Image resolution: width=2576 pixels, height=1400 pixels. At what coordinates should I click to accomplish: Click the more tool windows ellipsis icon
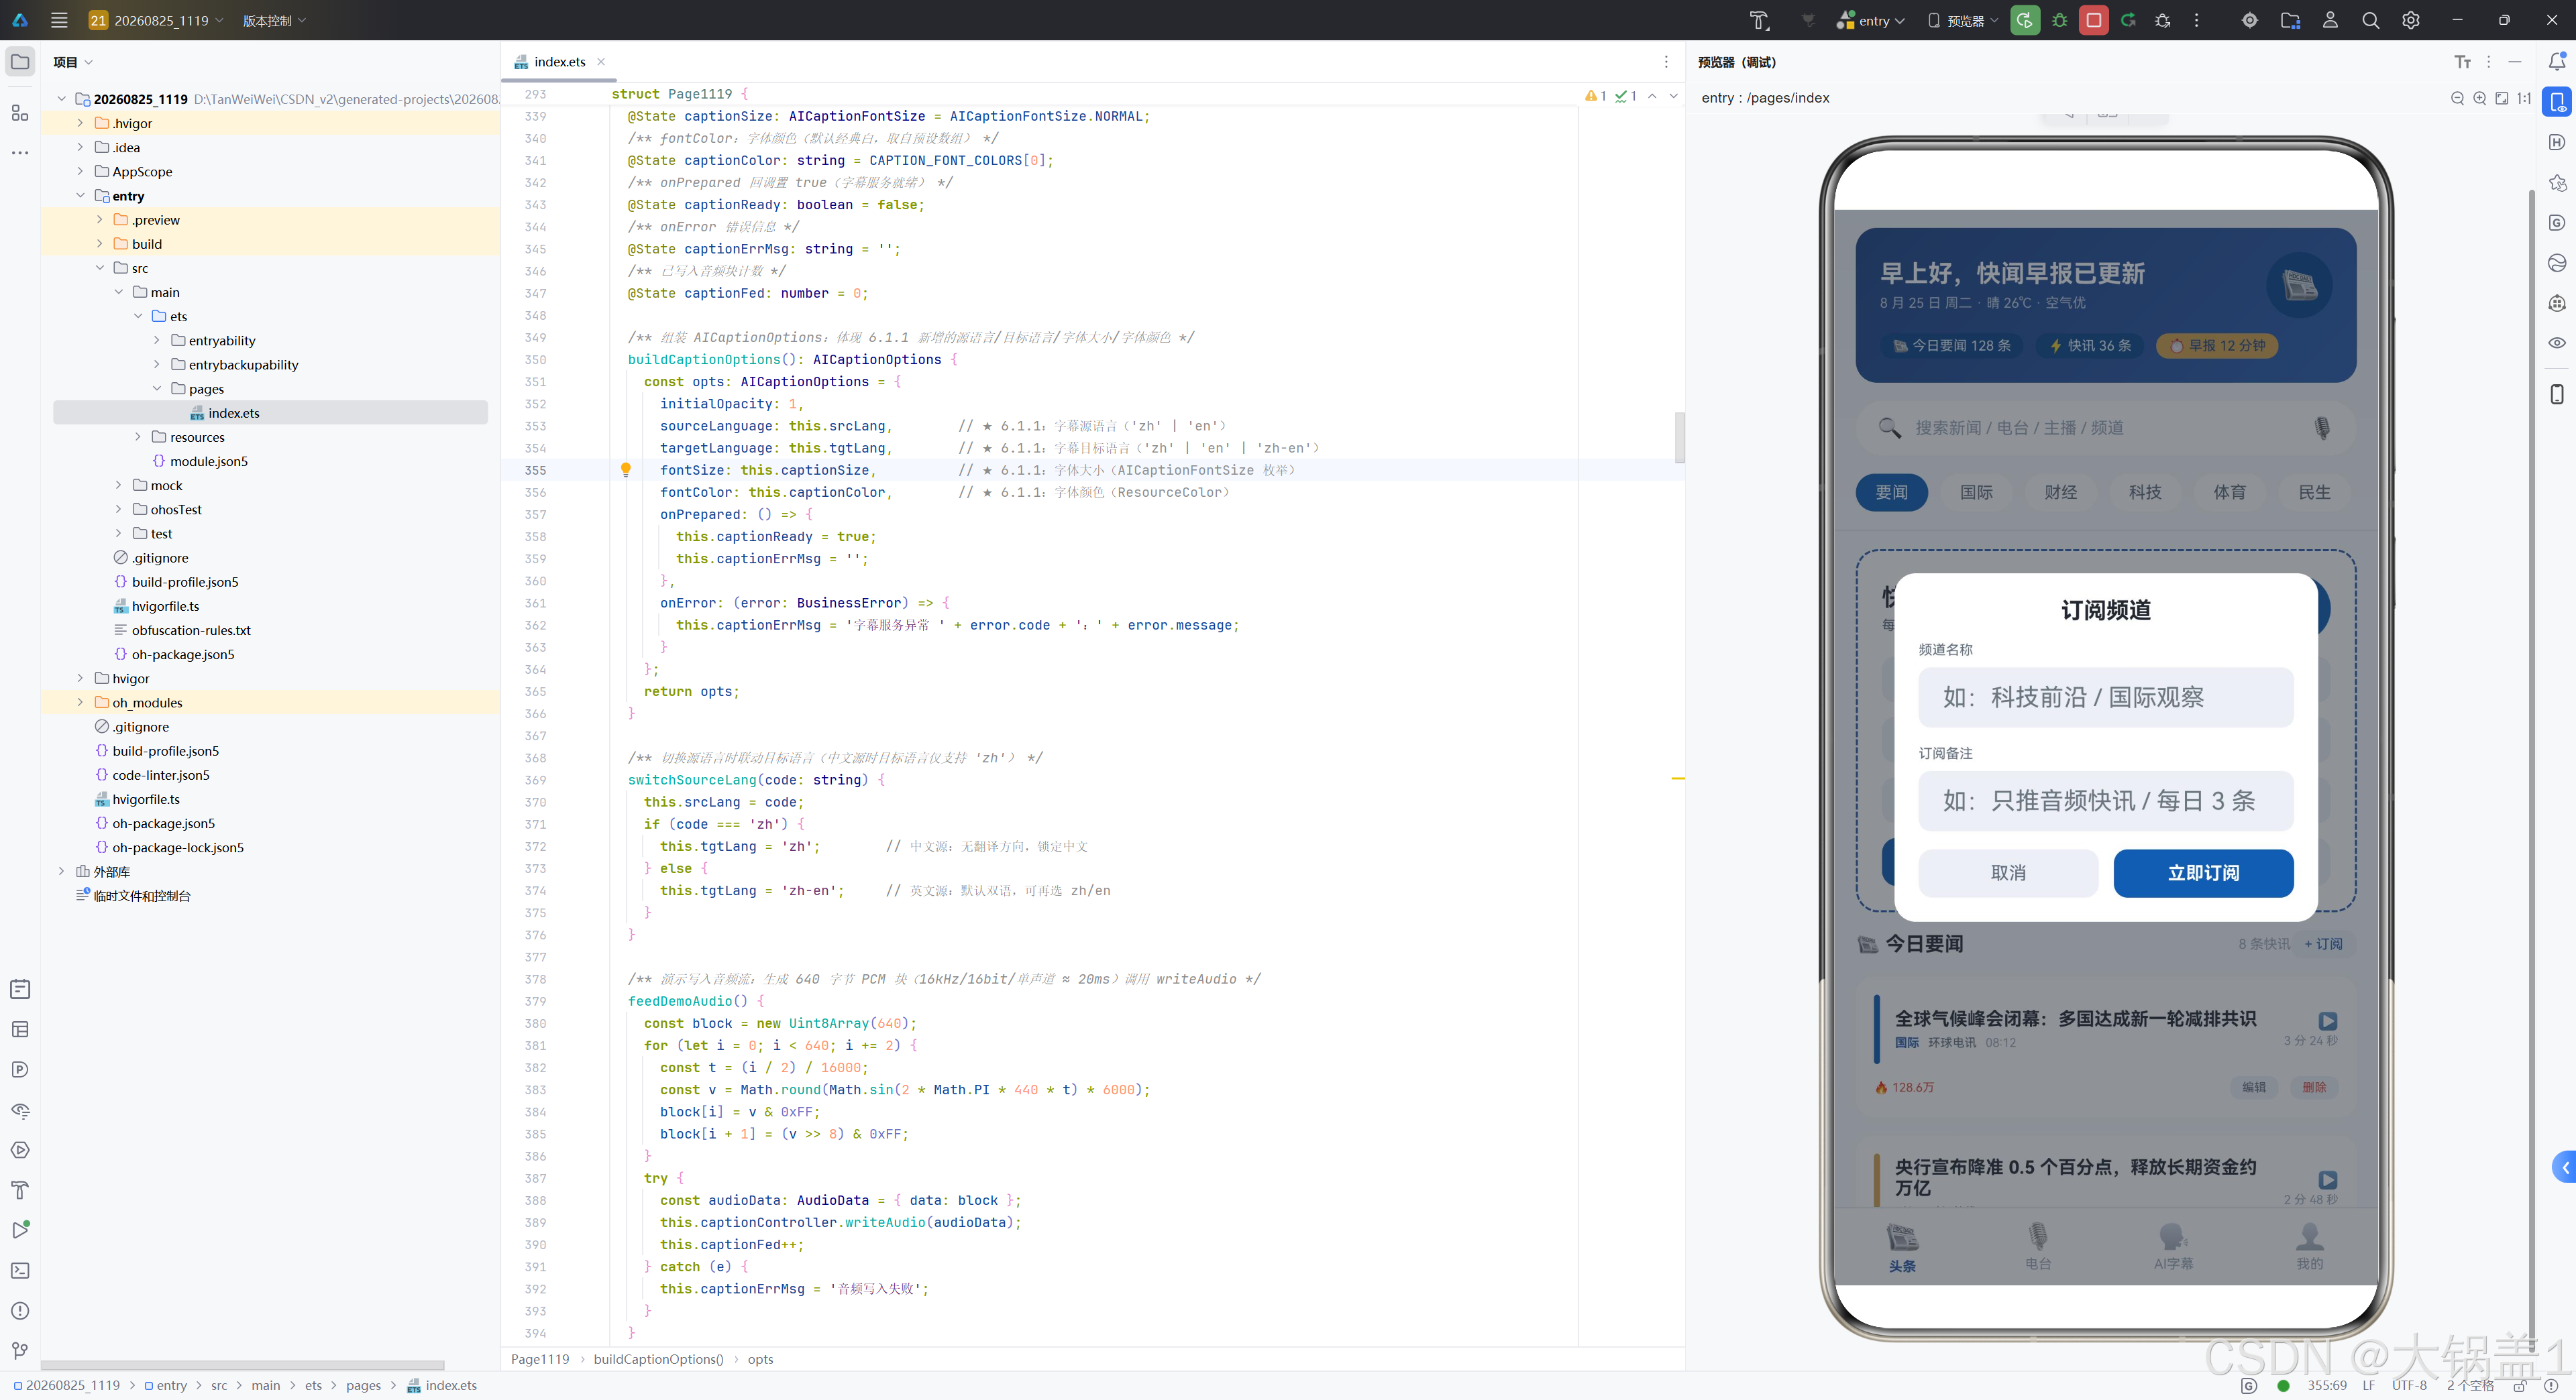[x=20, y=153]
